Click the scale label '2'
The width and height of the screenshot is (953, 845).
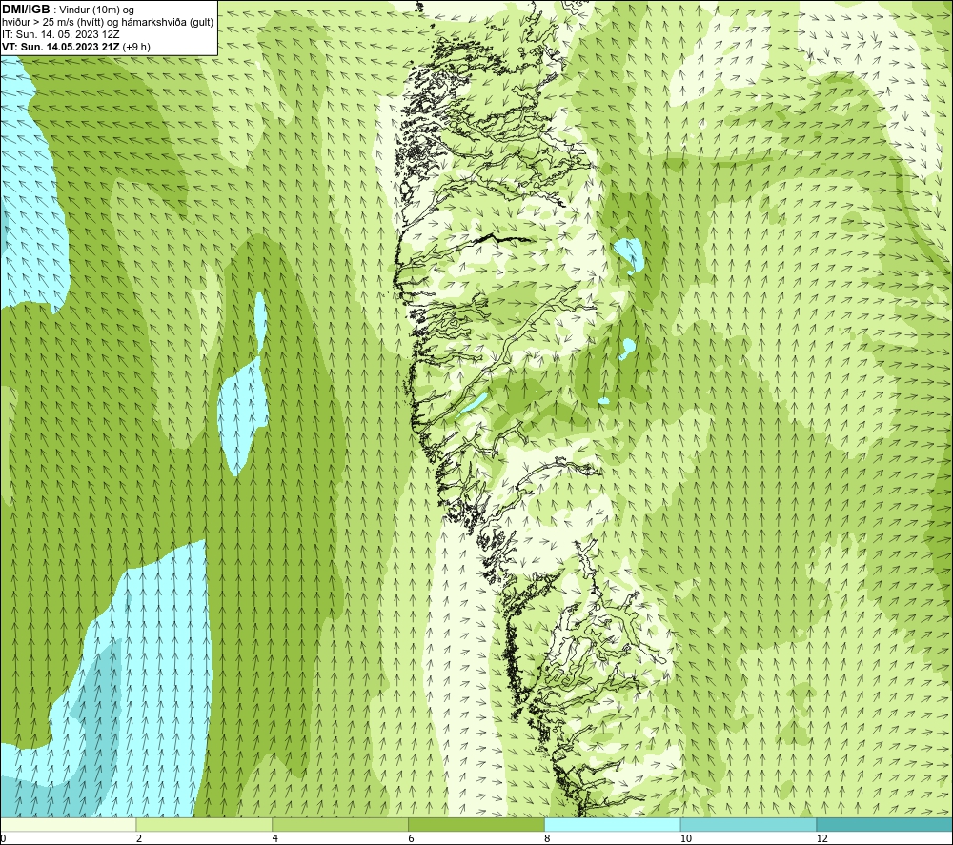(x=139, y=839)
